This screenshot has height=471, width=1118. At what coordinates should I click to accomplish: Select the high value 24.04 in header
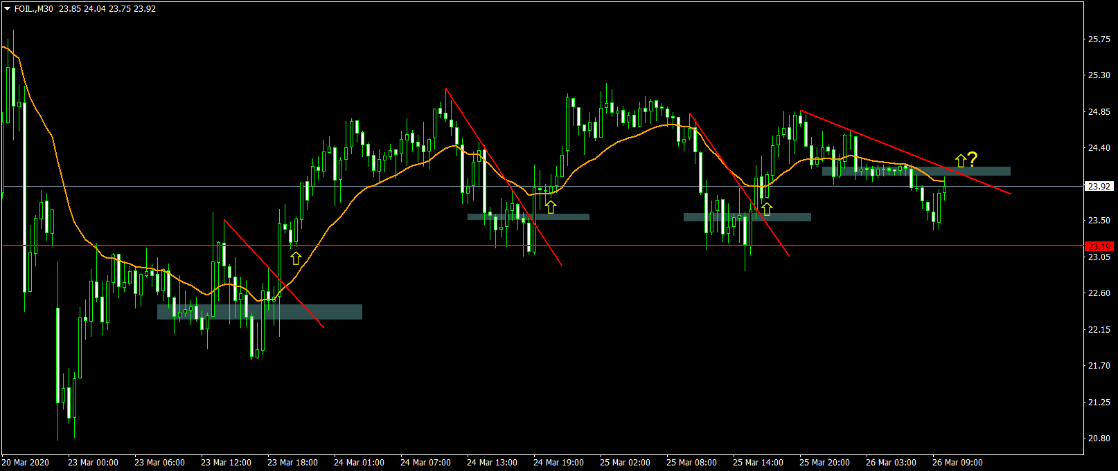(x=95, y=9)
